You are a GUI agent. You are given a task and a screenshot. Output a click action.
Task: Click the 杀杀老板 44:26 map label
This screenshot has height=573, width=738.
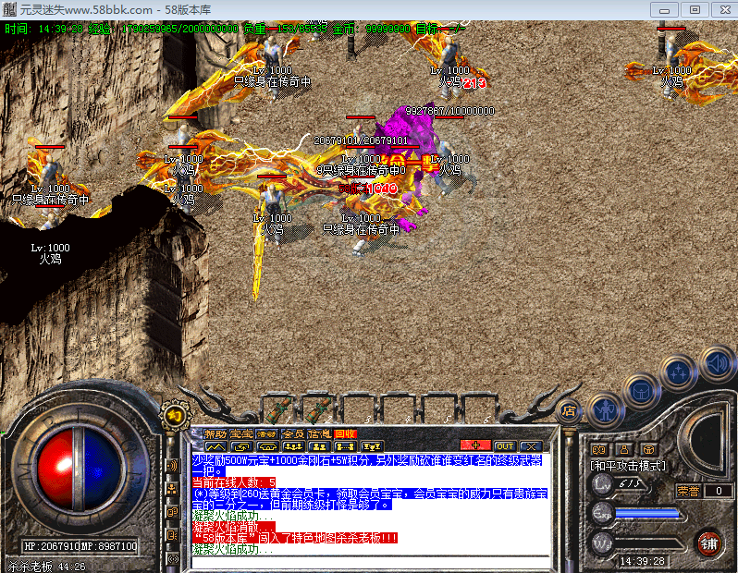pos(46,567)
